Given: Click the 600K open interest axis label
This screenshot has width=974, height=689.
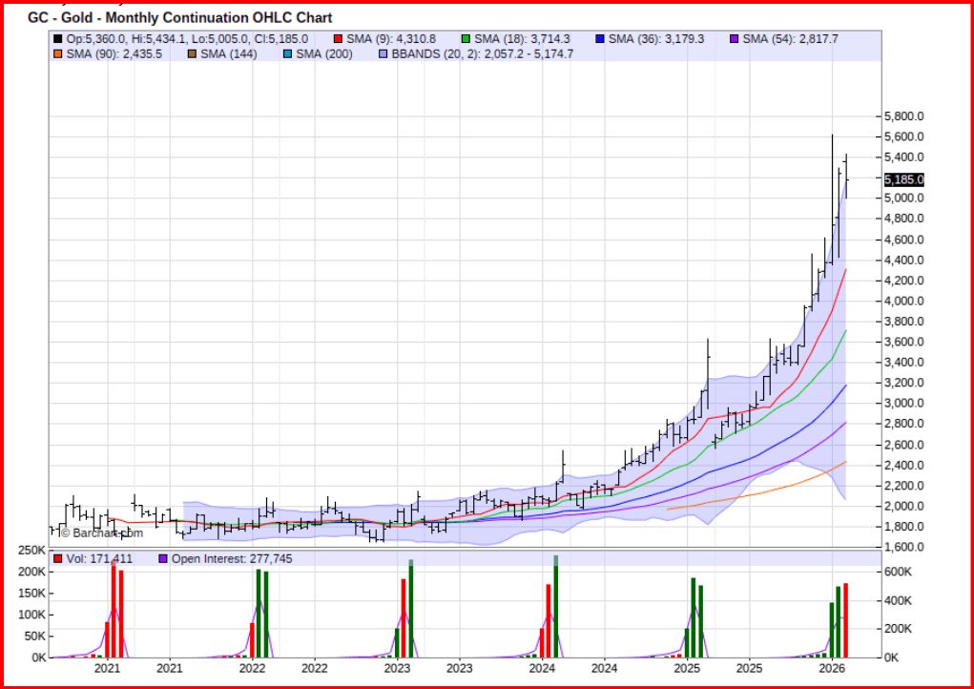Looking at the screenshot, I should pos(899,572).
